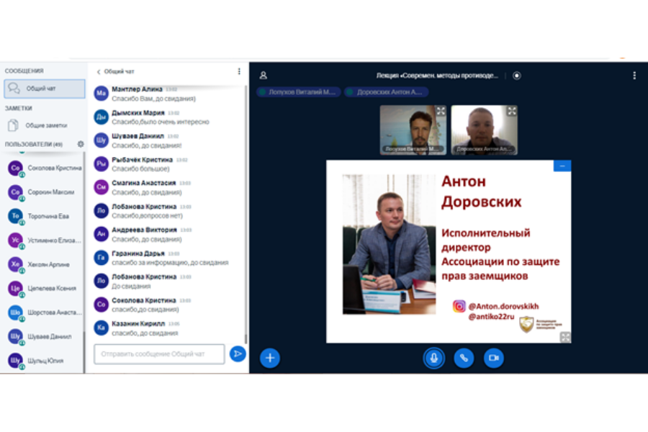Screen dimensions: 648x432
Task: Click @Anton.dorovskikh handle on slide
Action: pos(503,306)
